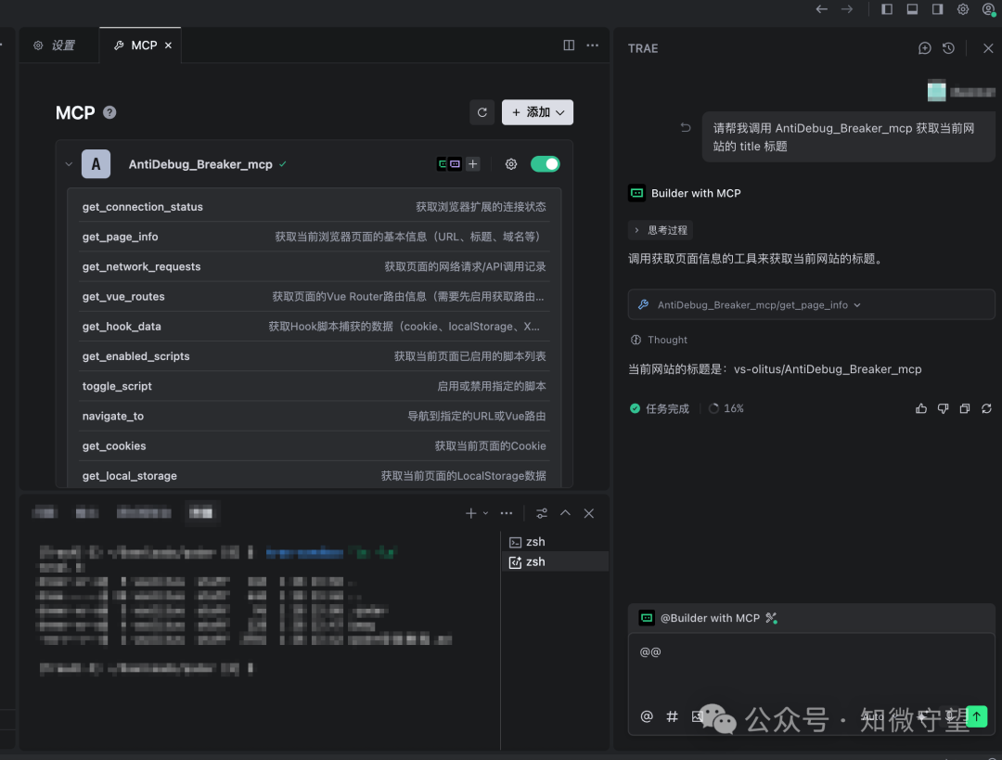Expand the 思考过程 section
This screenshot has width=1002, height=760.
pyautogui.click(x=662, y=230)
